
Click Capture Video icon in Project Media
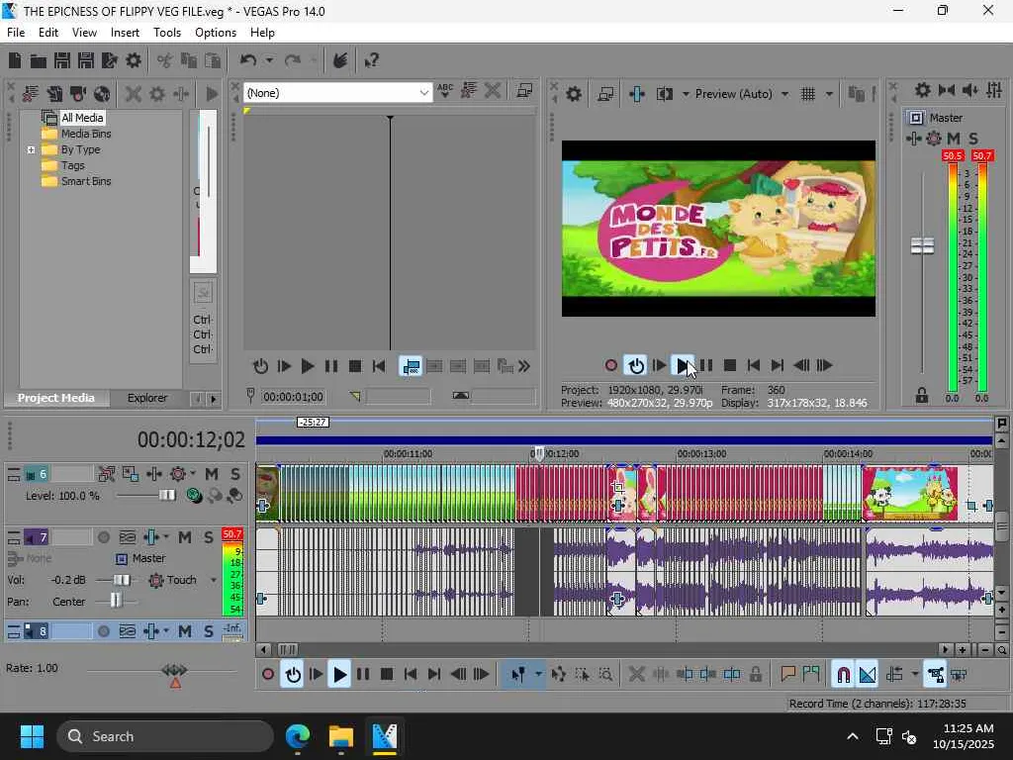[78, 94]
